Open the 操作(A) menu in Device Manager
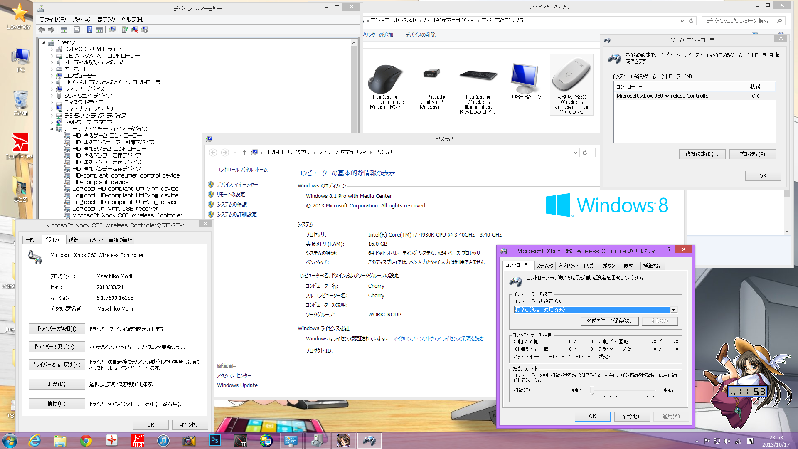 pyautogui.click(x=81, y=20)
